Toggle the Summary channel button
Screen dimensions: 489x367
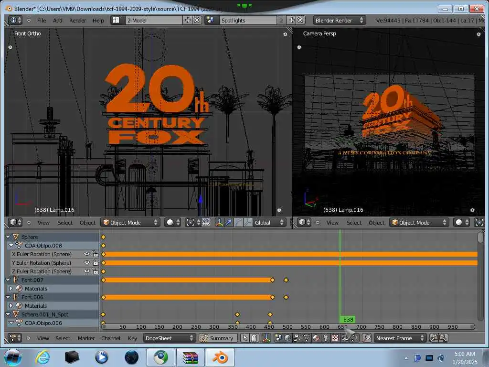[218, 338]
